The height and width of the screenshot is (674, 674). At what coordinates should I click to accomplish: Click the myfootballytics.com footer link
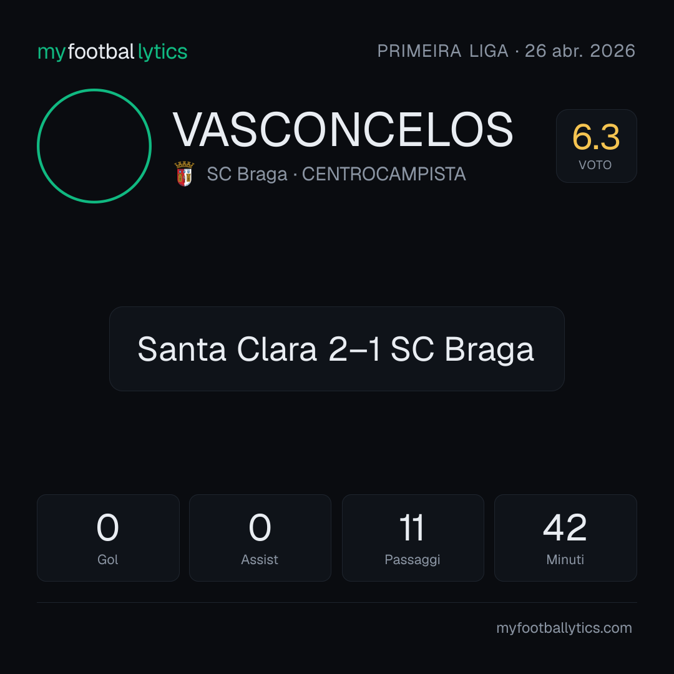(x=564, y=628)
